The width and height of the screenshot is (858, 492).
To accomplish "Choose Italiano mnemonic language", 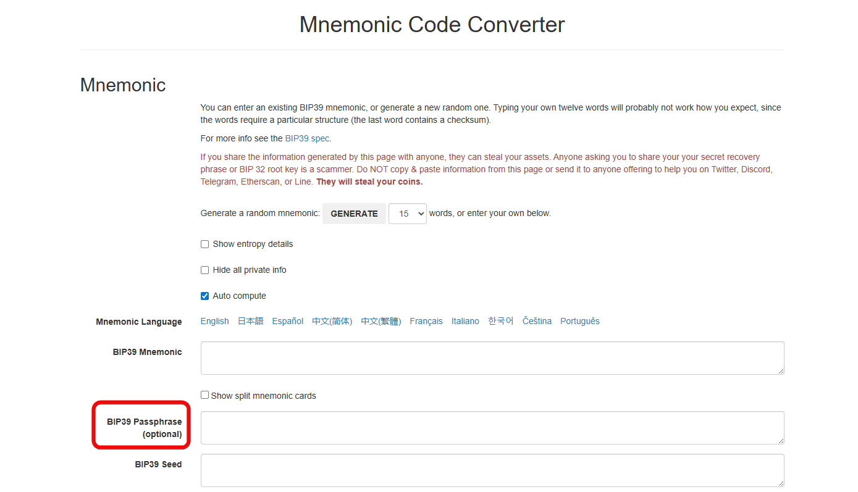I will [x=465, y=321].
